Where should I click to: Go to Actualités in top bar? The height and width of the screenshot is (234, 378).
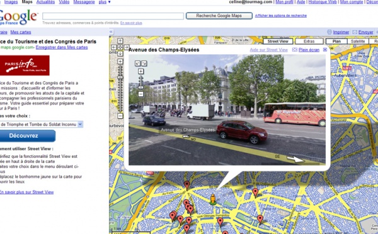click(x=45, y=2)
